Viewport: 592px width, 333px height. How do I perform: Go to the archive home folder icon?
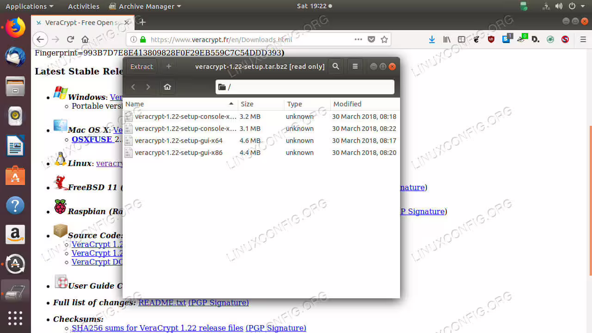coord(167,87)
